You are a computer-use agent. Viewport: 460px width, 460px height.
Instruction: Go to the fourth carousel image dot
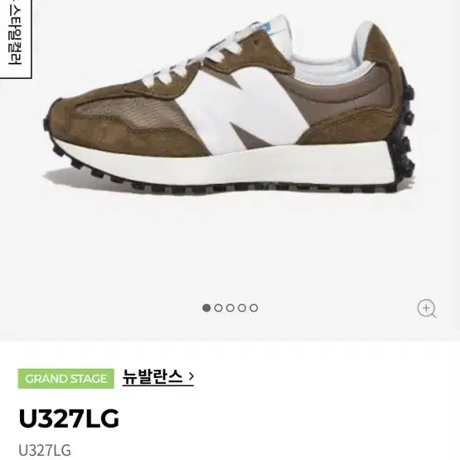[x=242, y=307]
